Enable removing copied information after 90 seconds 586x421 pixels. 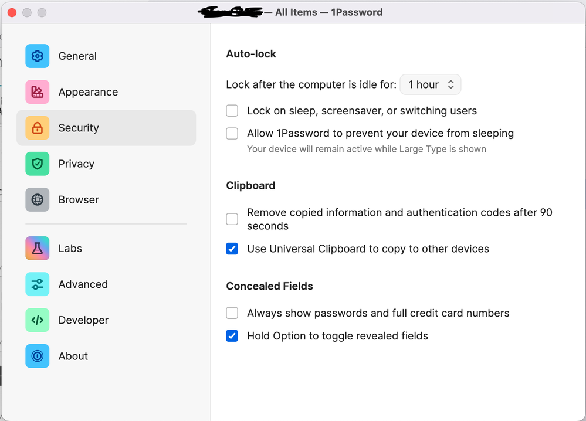[x=232, y=219]
